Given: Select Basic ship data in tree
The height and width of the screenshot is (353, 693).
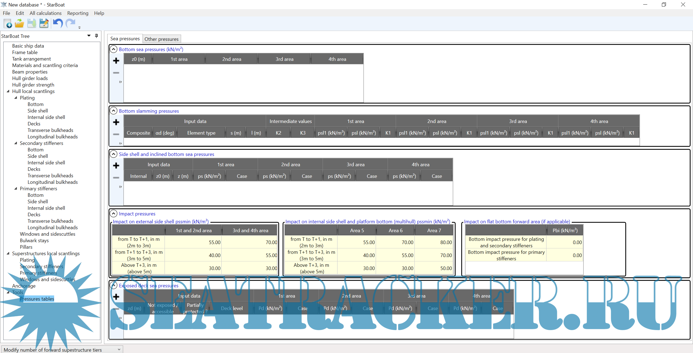Looking at the screenshot, I should click(x=28, y=46).
